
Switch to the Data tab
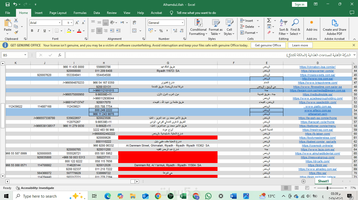click(97, 13)
